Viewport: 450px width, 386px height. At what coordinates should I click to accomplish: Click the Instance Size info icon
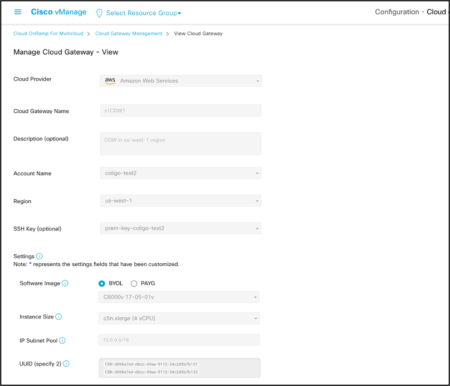pos(58,317)
